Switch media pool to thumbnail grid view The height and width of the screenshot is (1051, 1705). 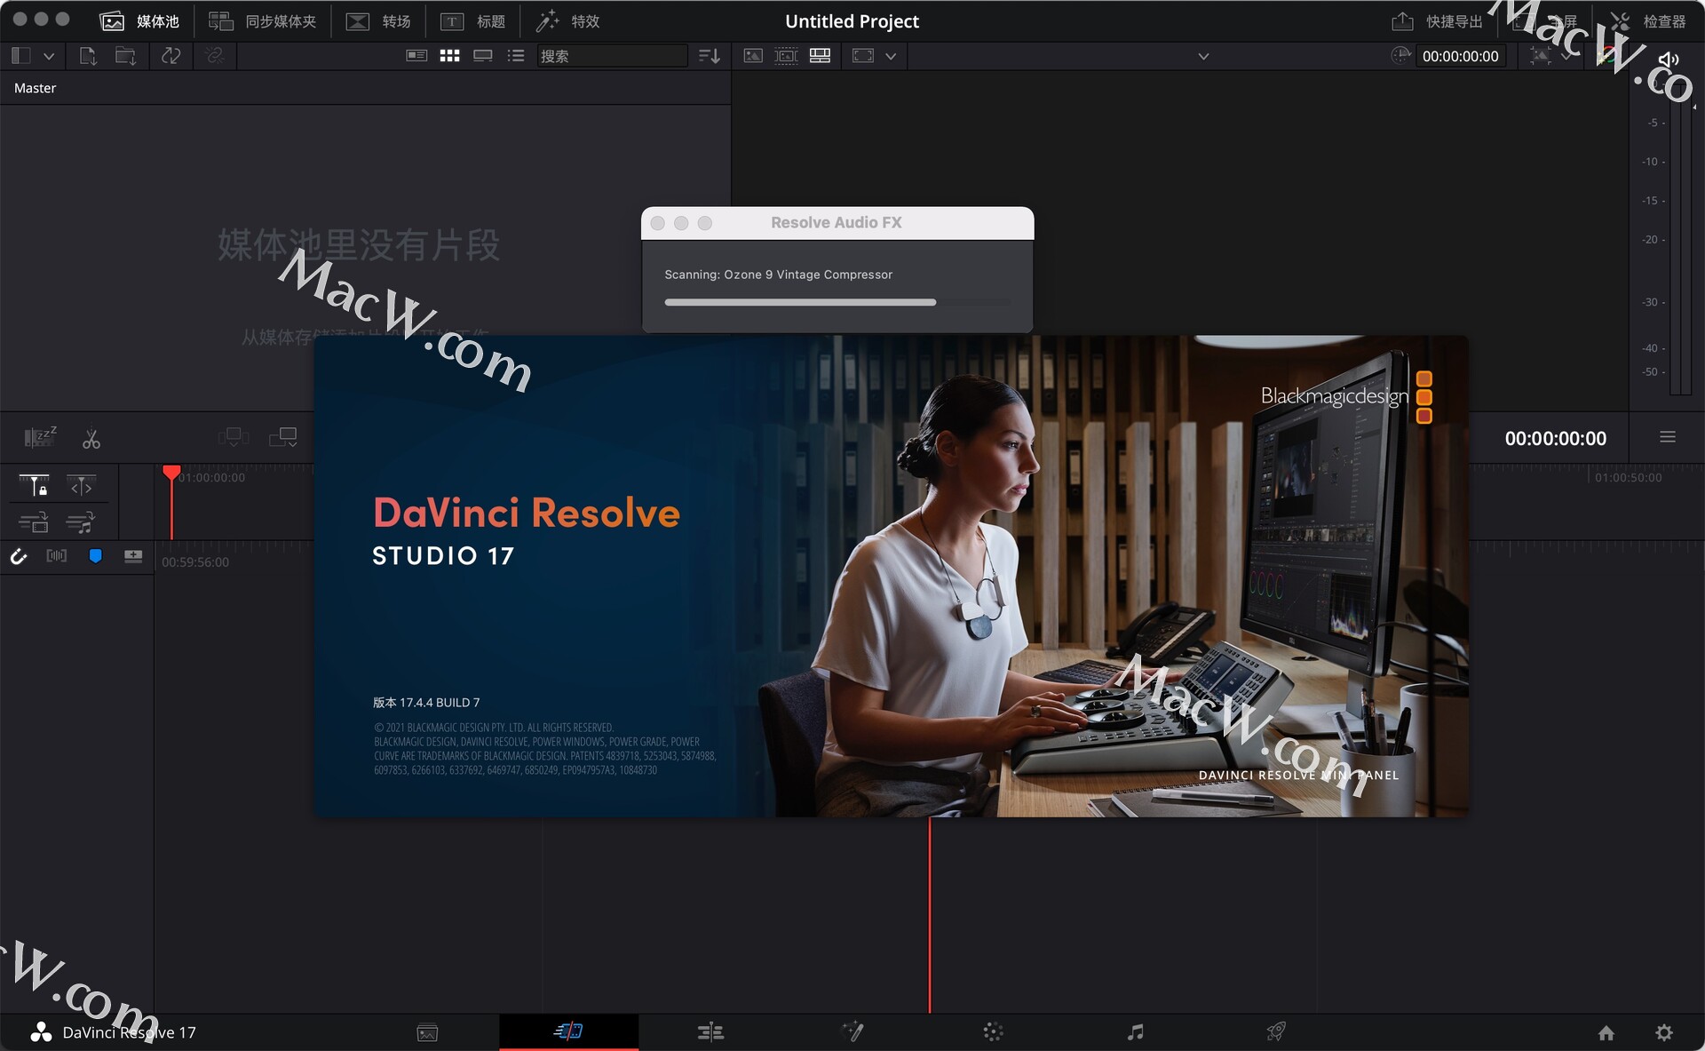(449, 56)
